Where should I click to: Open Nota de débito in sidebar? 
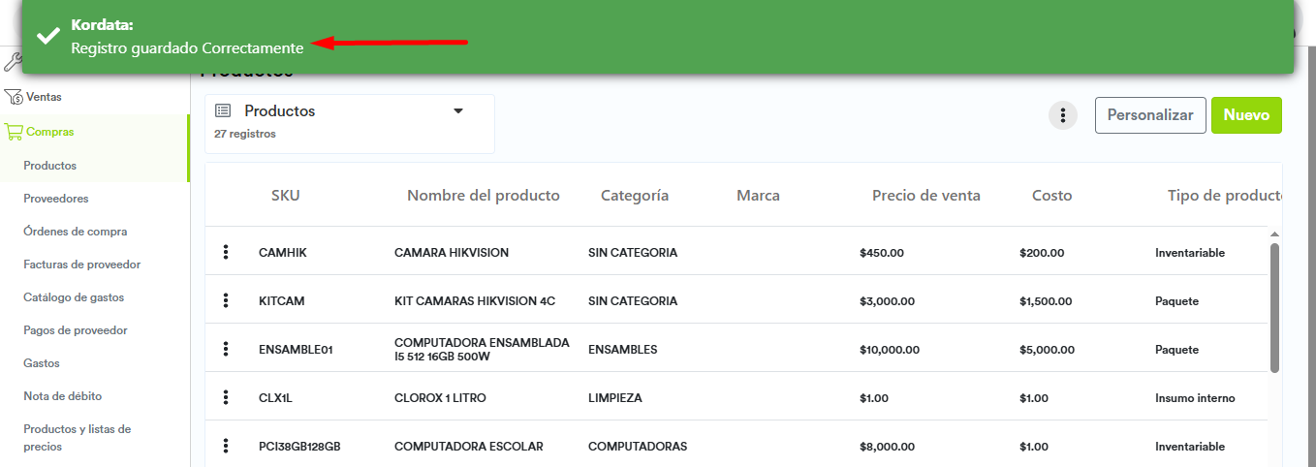(63, 396)
